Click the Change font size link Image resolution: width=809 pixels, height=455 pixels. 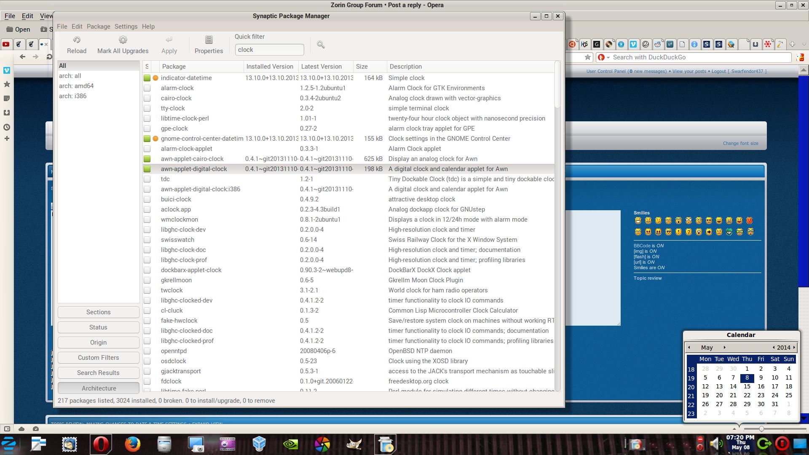(740, 143)
